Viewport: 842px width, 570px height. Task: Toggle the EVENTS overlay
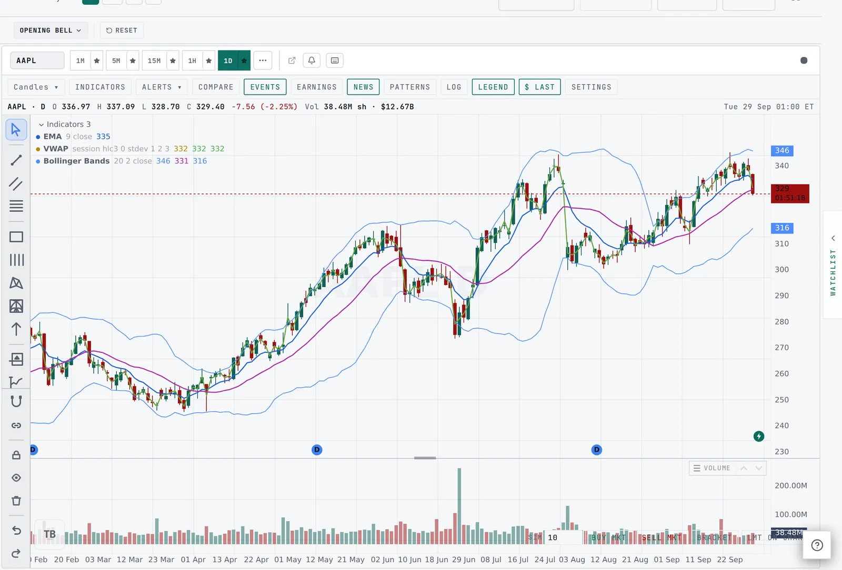click(265, 87)
